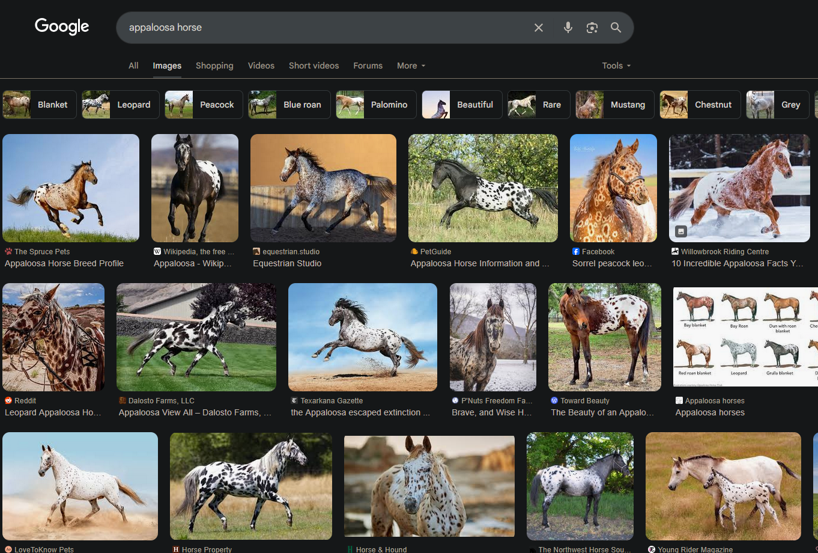The height and width of the screenshot is (553, 818).
Task: Select the Images tab
Action: click(x=167, y=66)
